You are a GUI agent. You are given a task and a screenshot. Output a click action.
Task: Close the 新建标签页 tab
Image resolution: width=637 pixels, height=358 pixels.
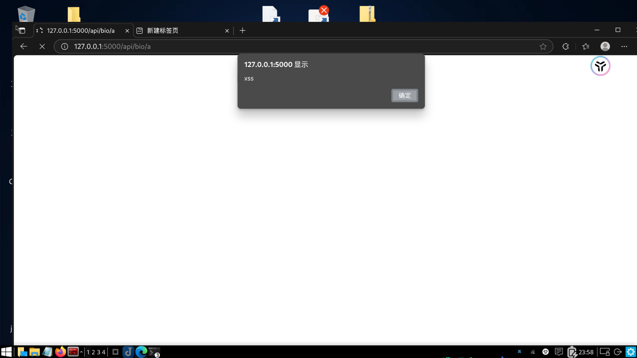(x=227, y=30)
